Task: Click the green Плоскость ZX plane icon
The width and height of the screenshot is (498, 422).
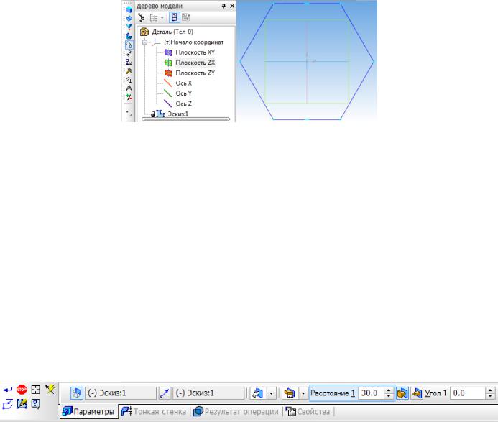Action: pos(168,63)
